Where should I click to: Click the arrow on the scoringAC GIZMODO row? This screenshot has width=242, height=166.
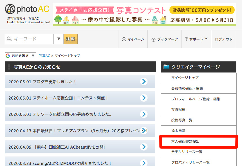click(144, 163)
